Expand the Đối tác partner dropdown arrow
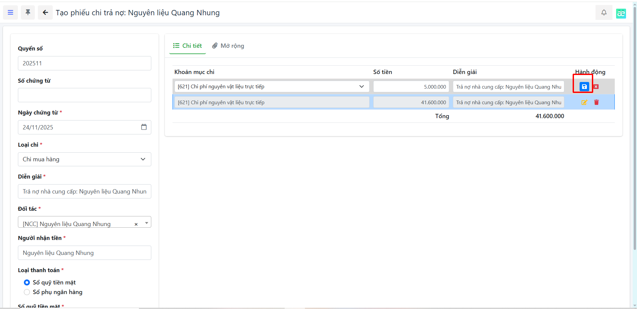 (x=146, y=223)
